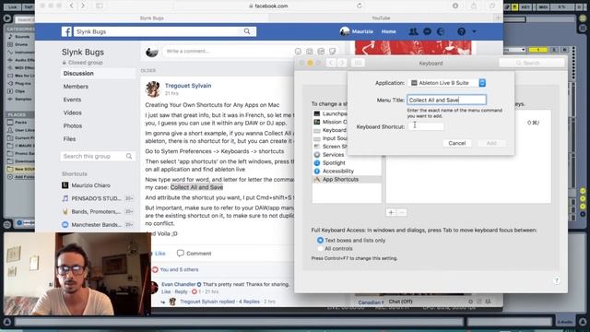Click the Search this group field

(x=98, y=156)
